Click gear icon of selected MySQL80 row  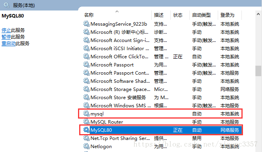pyautogui.click(x=87, y=130)
